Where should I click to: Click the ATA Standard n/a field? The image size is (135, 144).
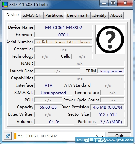pos(108,85)
